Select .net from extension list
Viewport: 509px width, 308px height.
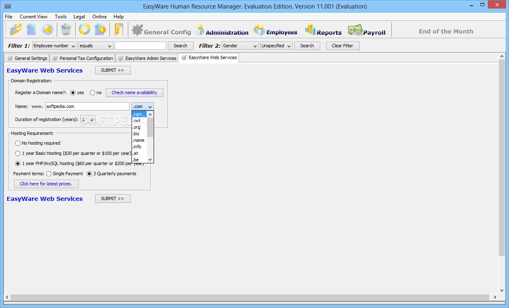(x=139, y=121)
